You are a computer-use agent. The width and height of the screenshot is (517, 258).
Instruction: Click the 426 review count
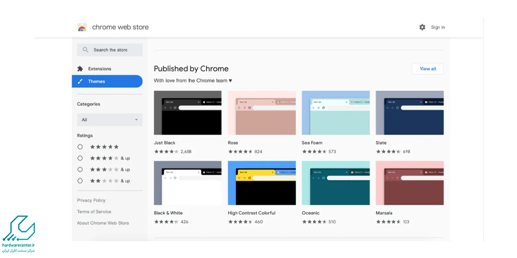pos(184,222)
